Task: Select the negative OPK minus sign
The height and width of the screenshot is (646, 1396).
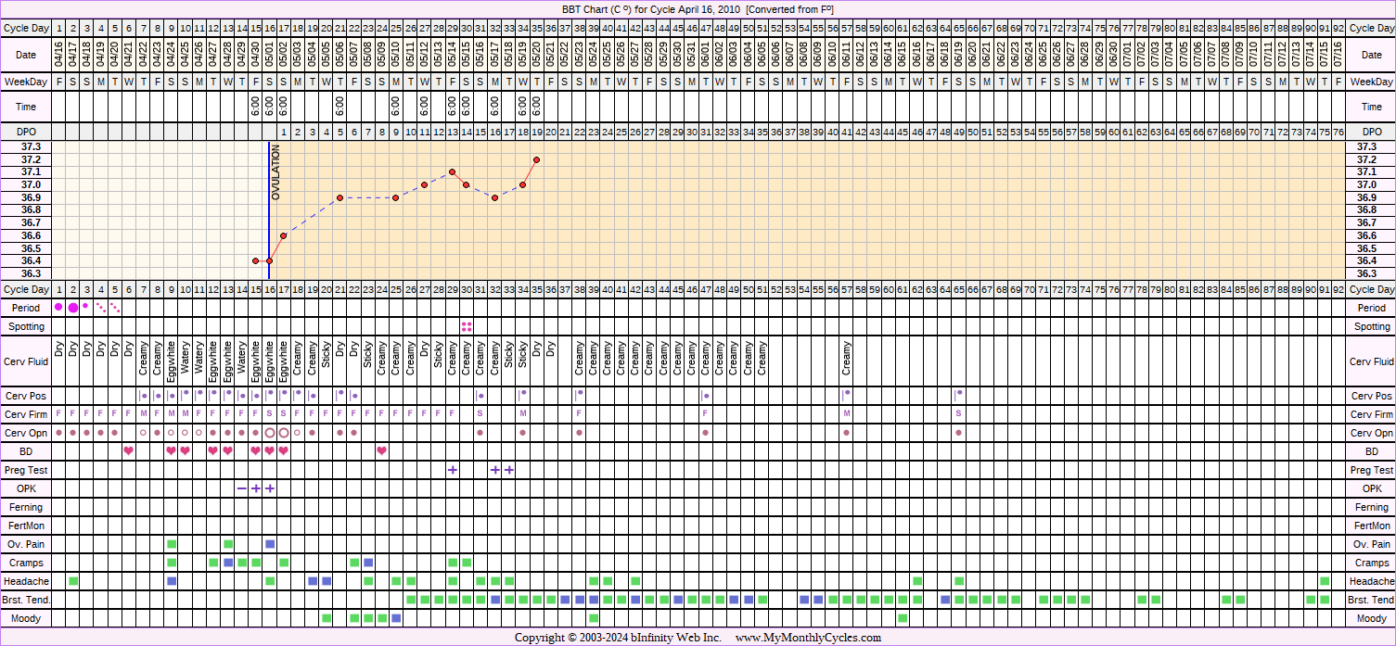Action: (x=241, y=488)
